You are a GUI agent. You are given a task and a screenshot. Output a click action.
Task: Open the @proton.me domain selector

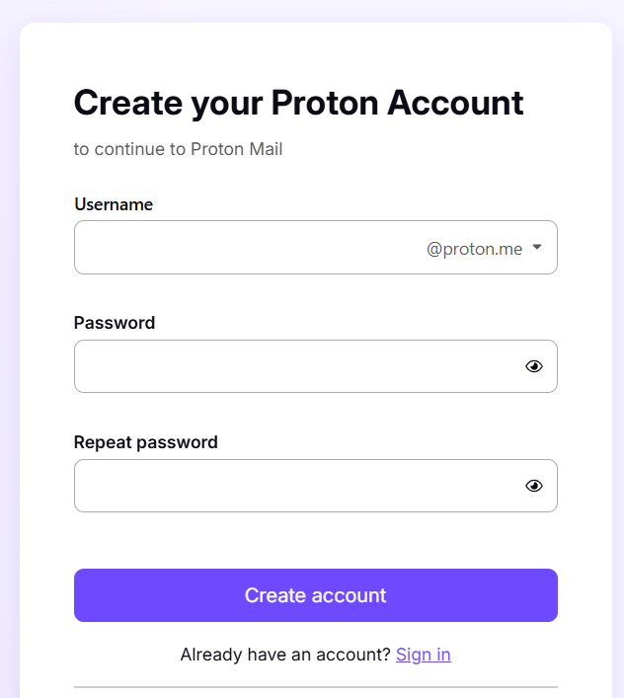click(475, 249)
